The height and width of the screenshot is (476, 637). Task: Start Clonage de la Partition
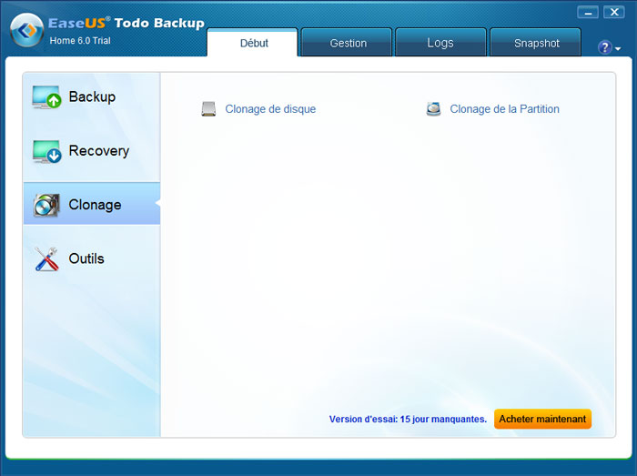504,109
